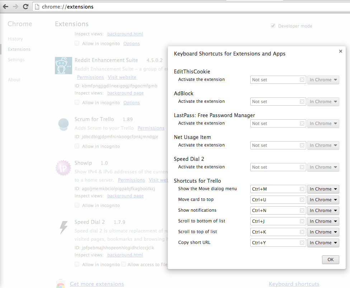
Task: Click the address bar chrome://extensions
Action: (192, 7)
